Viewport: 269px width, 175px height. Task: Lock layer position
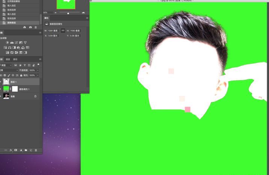[x=13, y=75]
